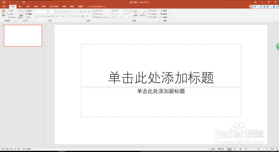279x152 pixels.
Task: Click the 重置 reset button
Action: click(x=28, y=14)
